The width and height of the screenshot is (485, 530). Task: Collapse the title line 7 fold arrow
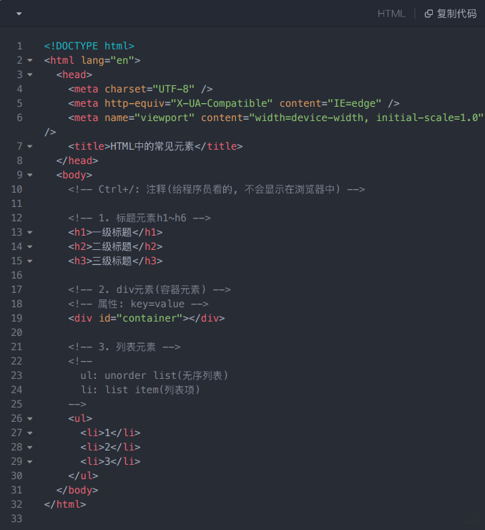30,146
